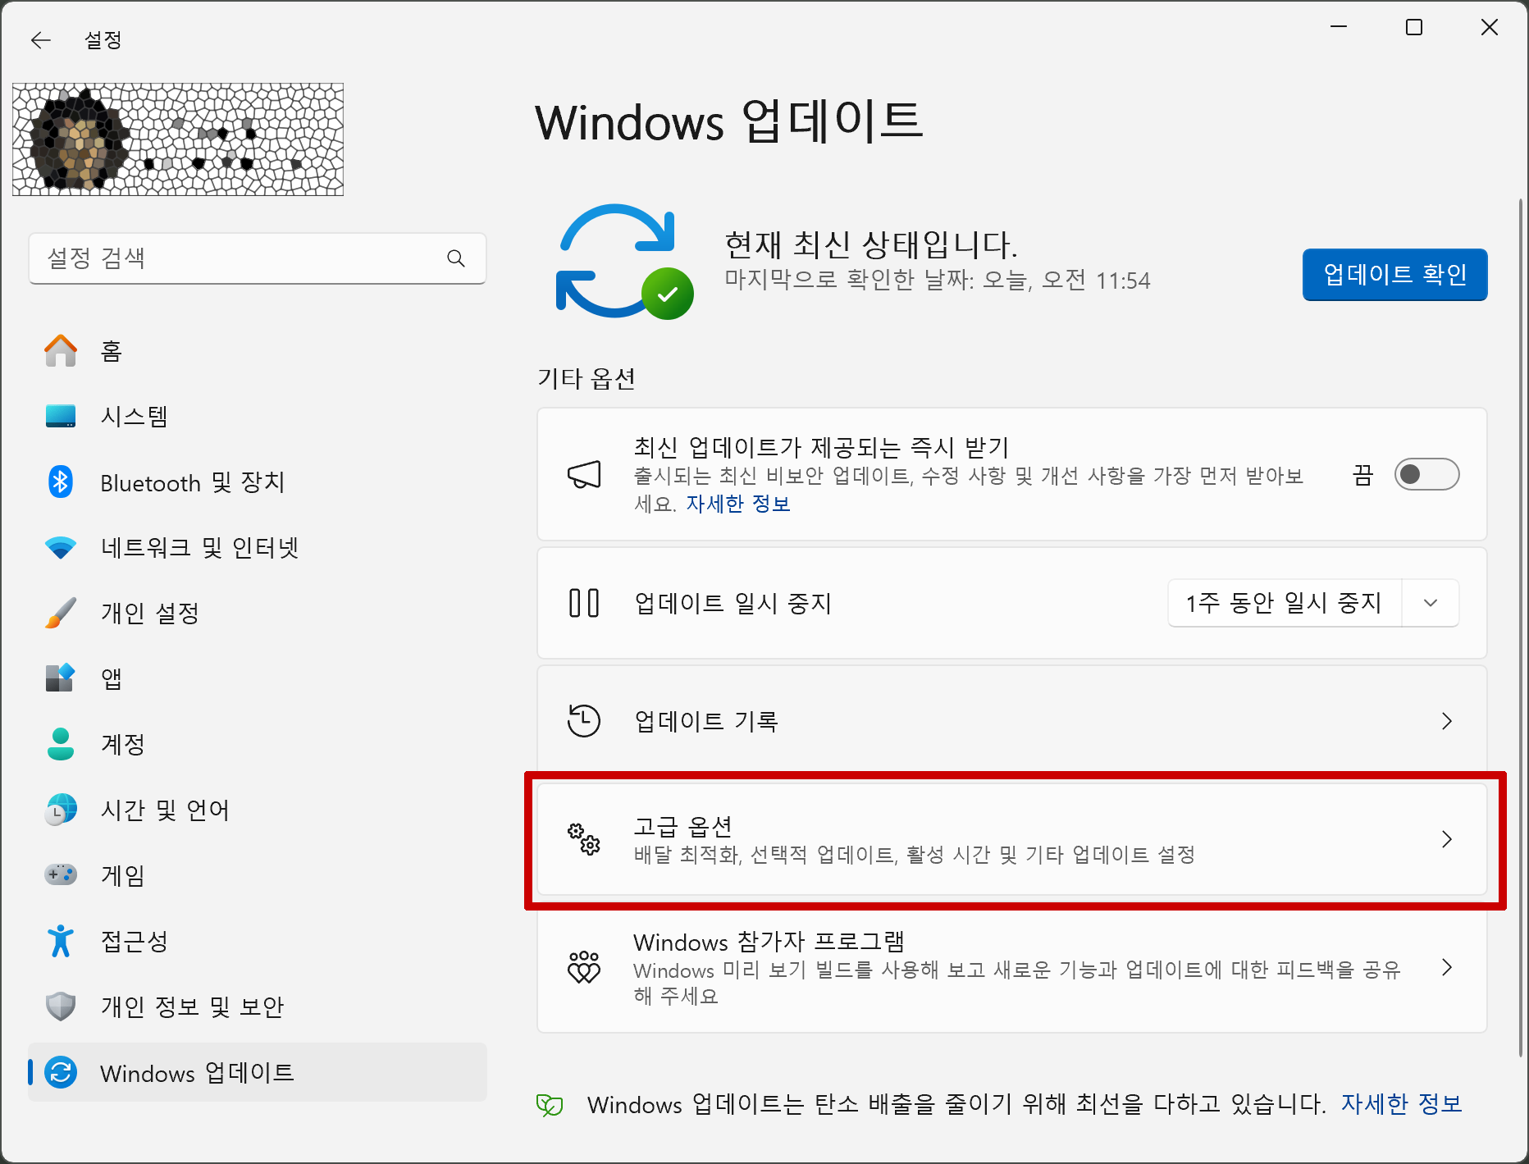This screenshot has width=1529, height=1164.
Task: Open 고급 옵션 via its chevron
Action: click(1446, 839)
